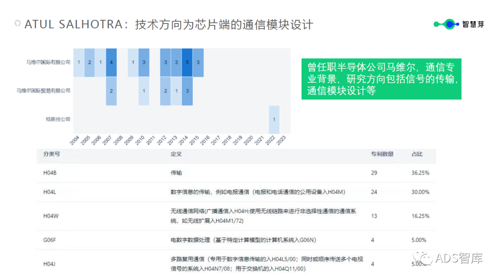Click the 专利数量 column header
499x280 pixels.
(x=382, y=154)
